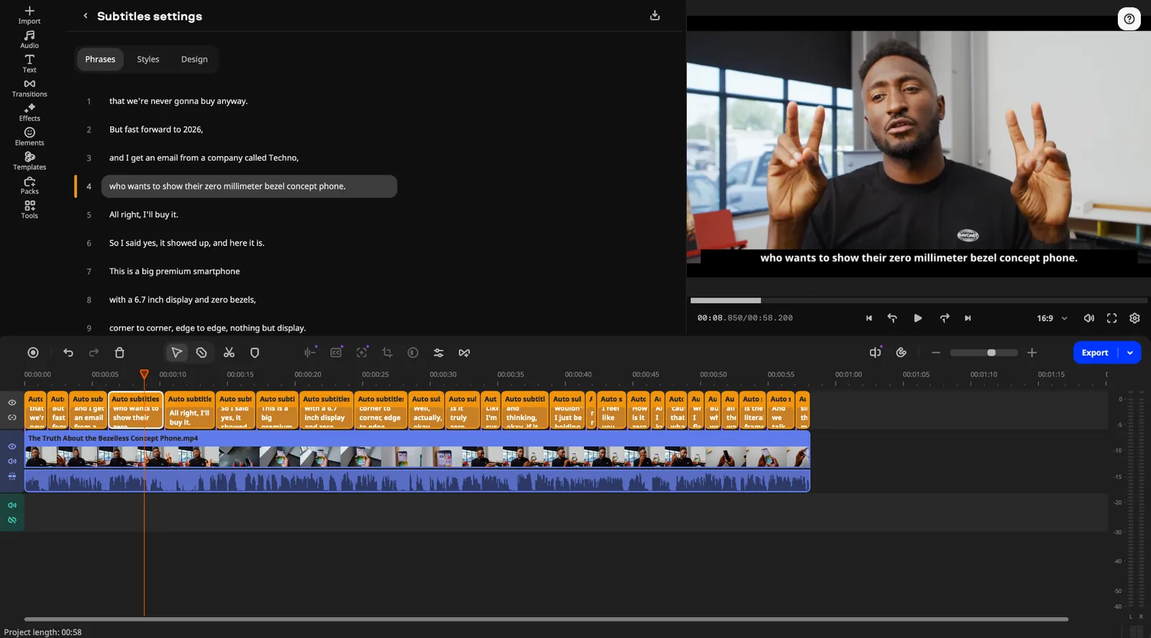Open the Packs panel

pos(29,185)
